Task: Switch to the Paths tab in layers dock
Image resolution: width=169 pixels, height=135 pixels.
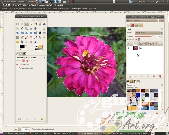Action: (x=137, y=25)
